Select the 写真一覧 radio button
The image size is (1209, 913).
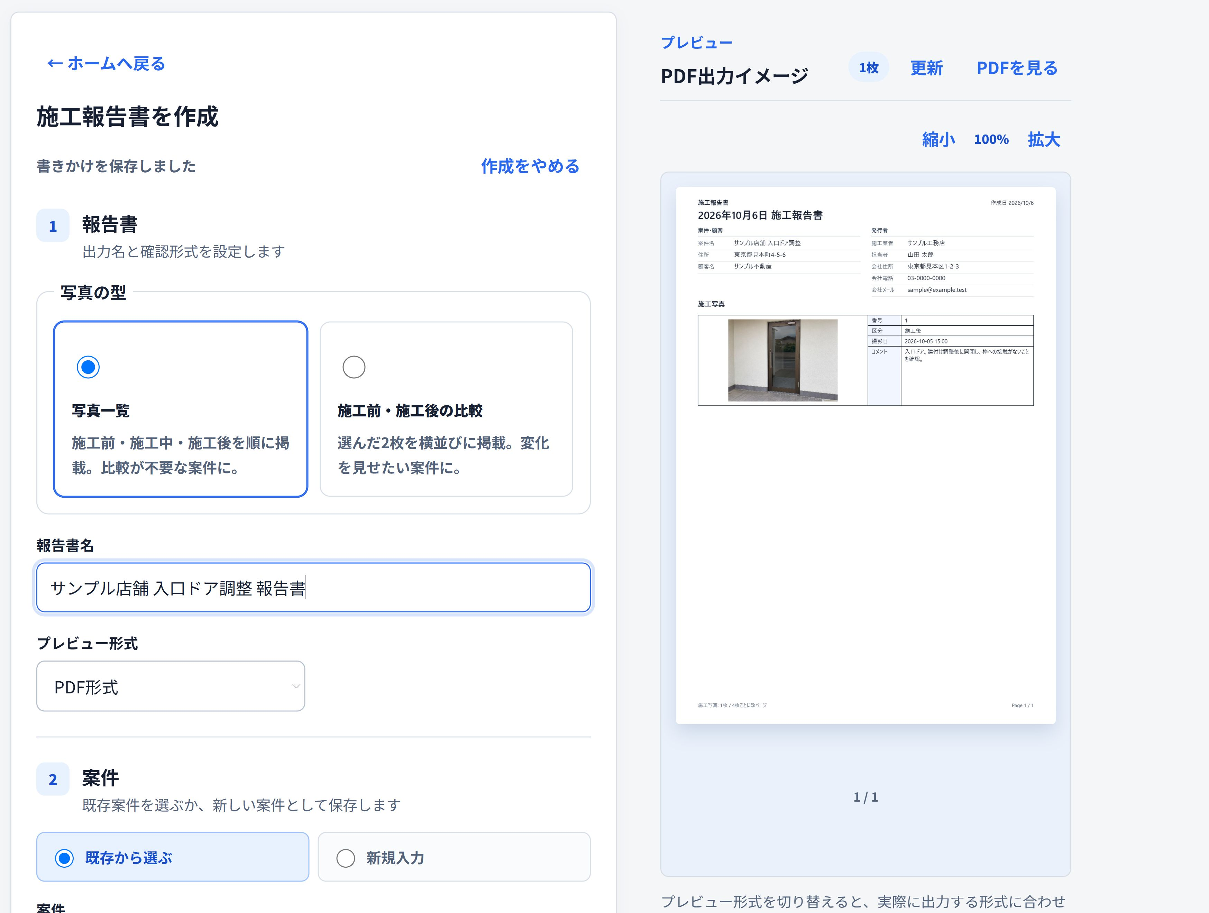tap(88, 367)
